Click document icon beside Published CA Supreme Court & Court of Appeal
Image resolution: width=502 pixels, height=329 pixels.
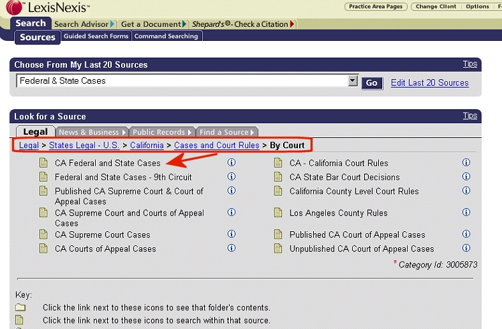[44, 191]
